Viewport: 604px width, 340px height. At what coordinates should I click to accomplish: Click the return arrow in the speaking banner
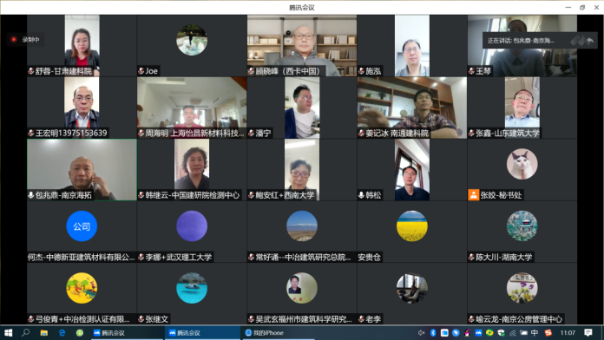[590, 41]
